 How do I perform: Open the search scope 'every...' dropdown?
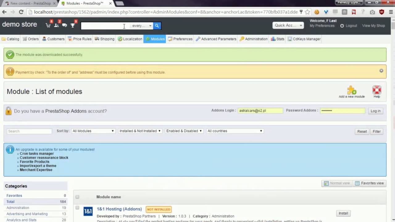[x=142, y=26]
